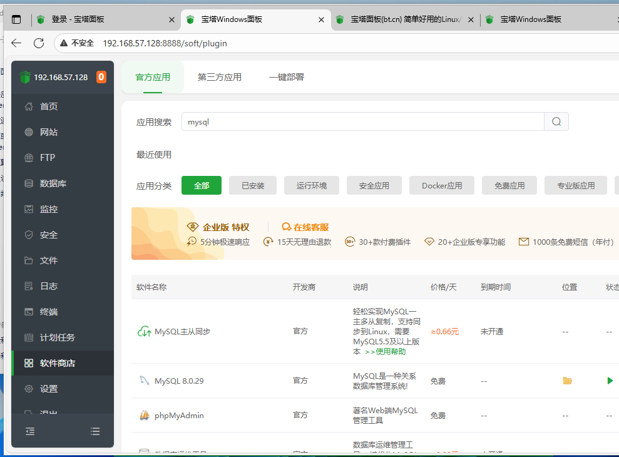This screenshot has height=457, width=619.
Task: Click the FTP sidebar icon
Action: [29, 158]
